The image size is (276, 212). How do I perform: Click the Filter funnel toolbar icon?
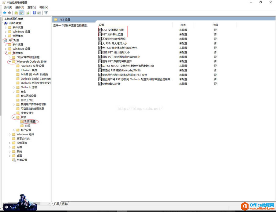click(x=46, y=13)
